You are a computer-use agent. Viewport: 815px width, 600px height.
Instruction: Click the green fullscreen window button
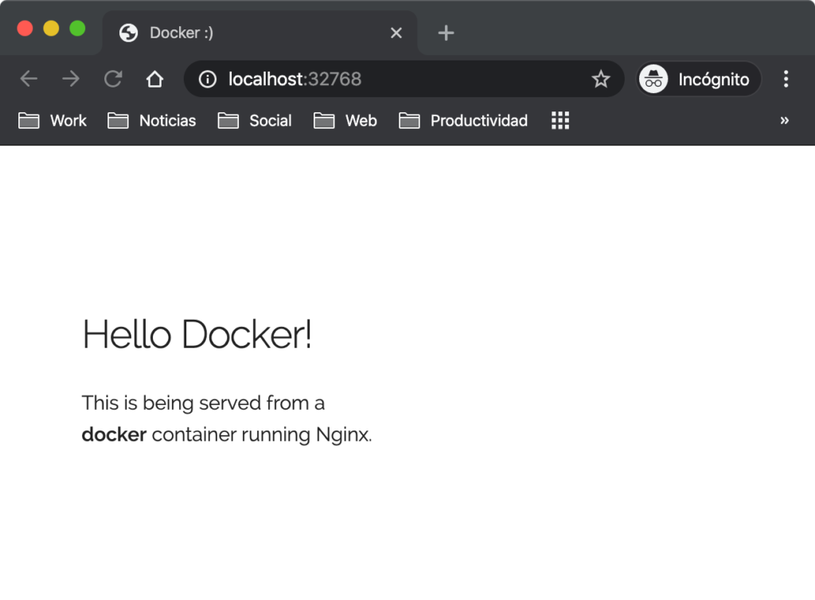click(77, 29)
